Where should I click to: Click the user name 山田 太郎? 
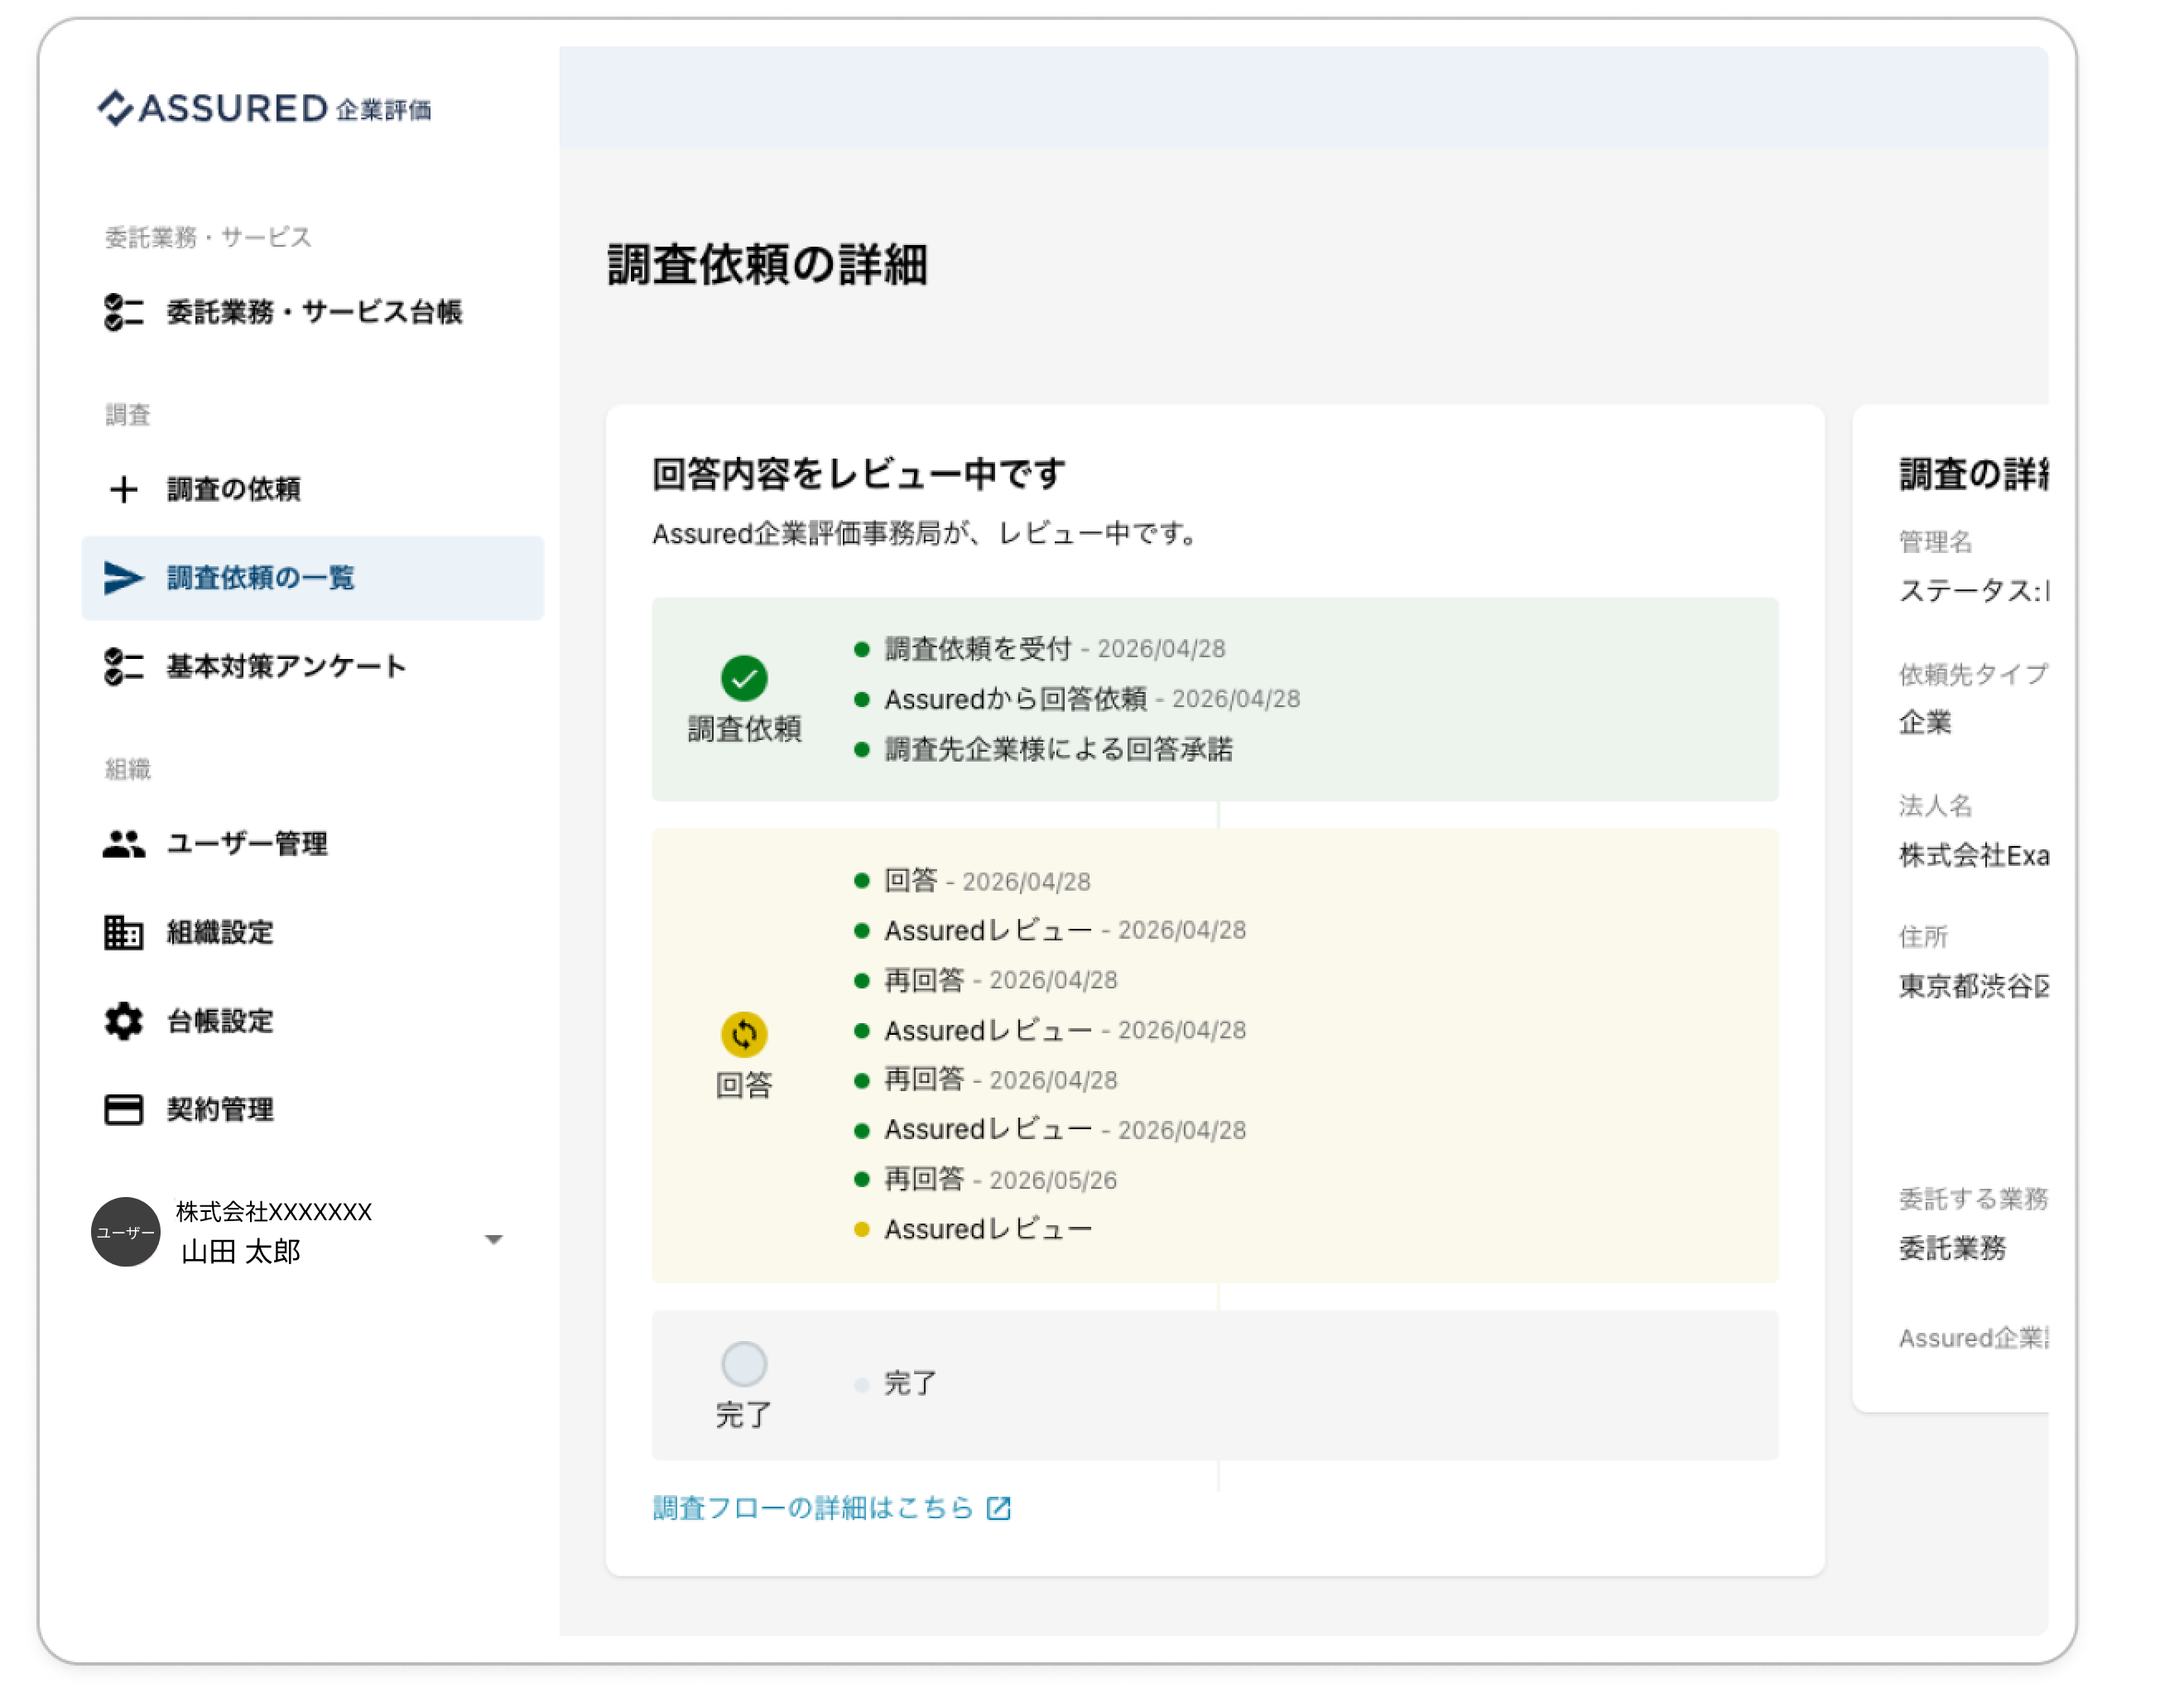click(241, 1253)
